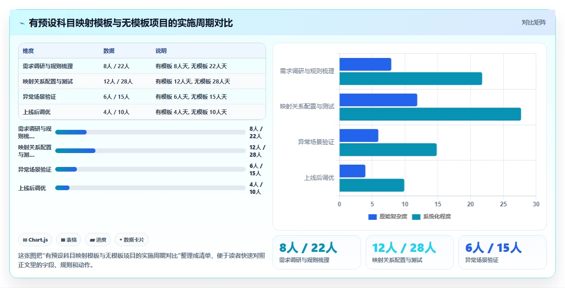This screenshot has width=565, height=288.
Task: Click the blue chart bar for 上线后调优
Action: (x=352, y=171)
